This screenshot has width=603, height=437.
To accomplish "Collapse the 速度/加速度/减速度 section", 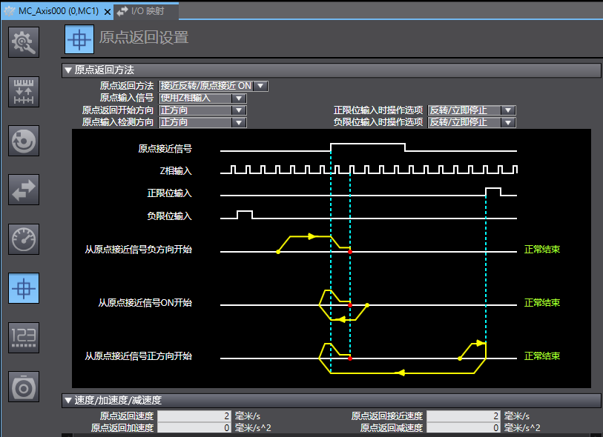I will (x=68, y=401).
